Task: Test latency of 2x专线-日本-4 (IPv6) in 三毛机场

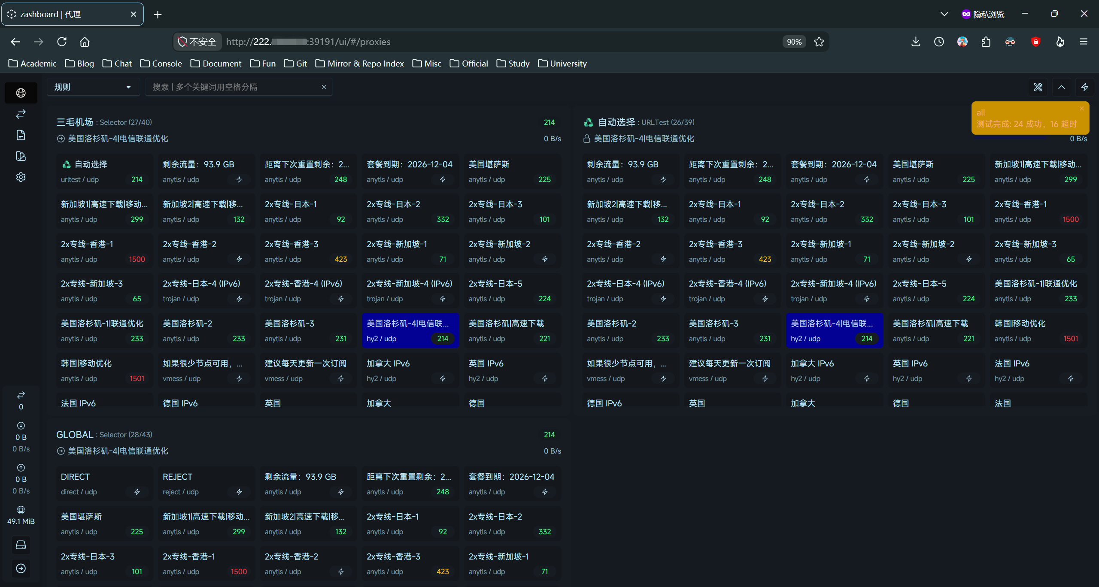Action: tap(239, 299)
